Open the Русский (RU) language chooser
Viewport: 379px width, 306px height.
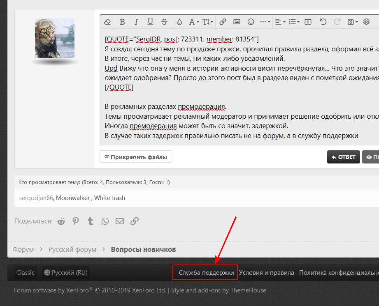pos(66,273)
